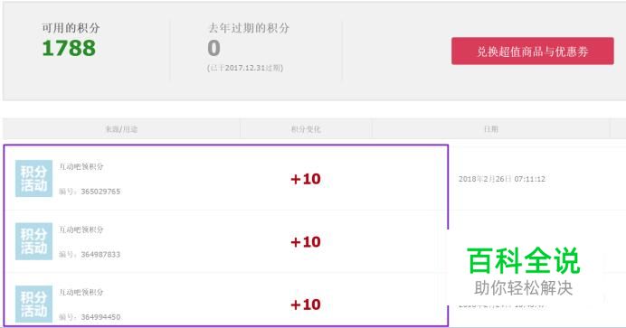Click the 百科全说 green watermark logo

pos(524,260)
